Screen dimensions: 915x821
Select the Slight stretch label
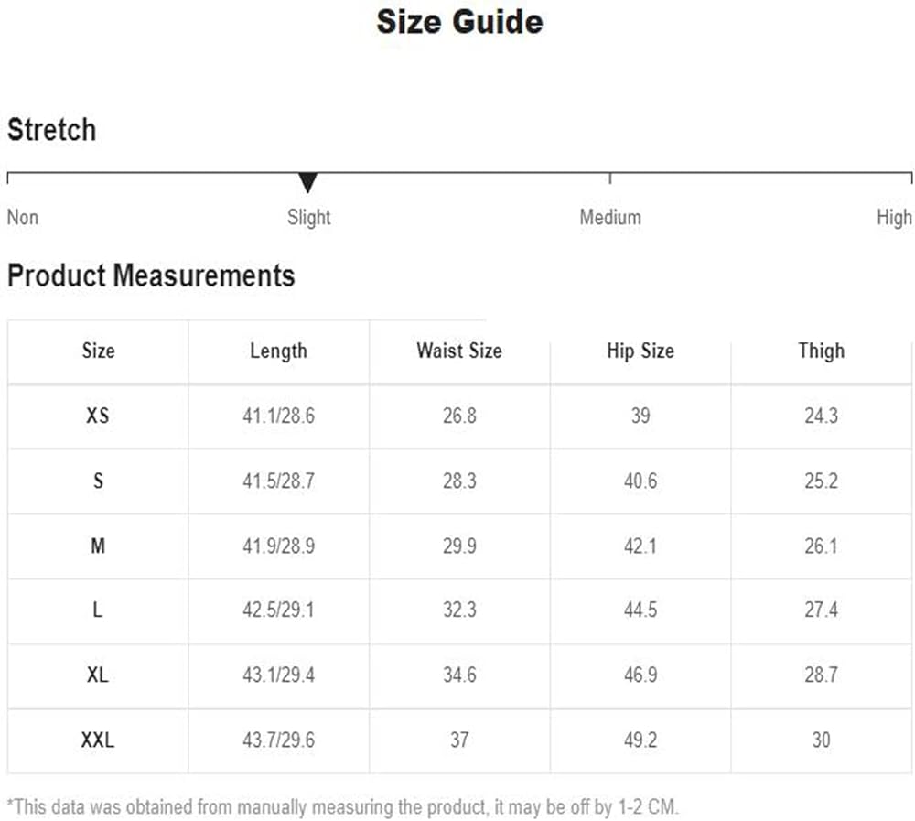[308, 218]
